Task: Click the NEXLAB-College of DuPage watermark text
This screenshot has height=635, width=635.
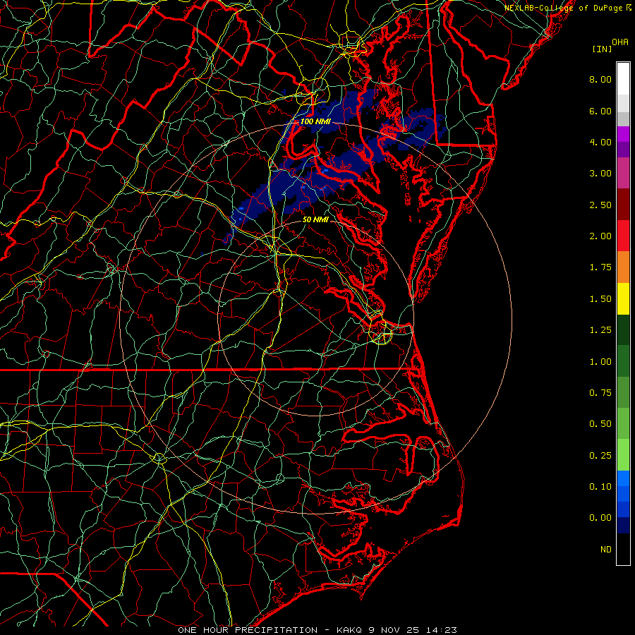Action: coord(564,8)
